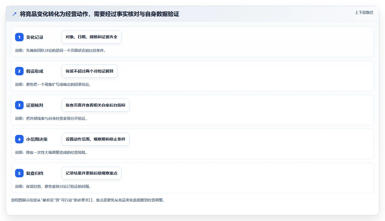Click the note 先确保团队讨论的是同一个页面状态
385x221 pixels.
pyautogui.click(x=60, y=50)
